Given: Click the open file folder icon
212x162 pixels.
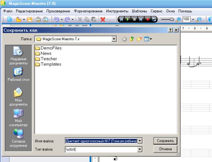Looking at the screenshot, I should coord(18,19).
